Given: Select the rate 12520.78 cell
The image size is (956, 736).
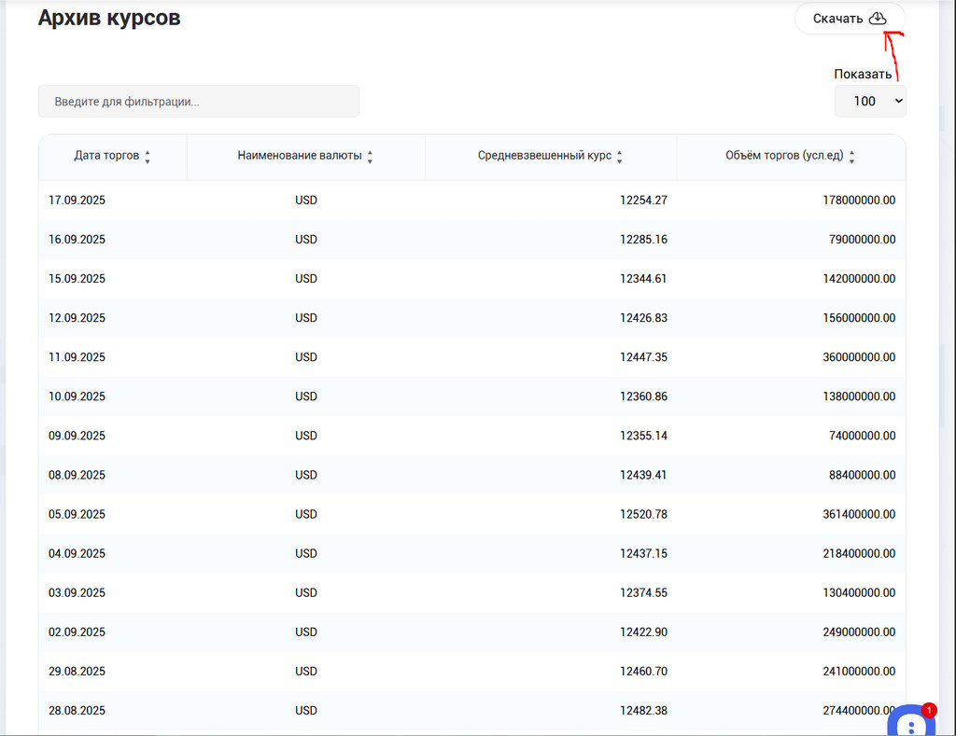Looking at the screenshot, I should click(x=643, y=514).
